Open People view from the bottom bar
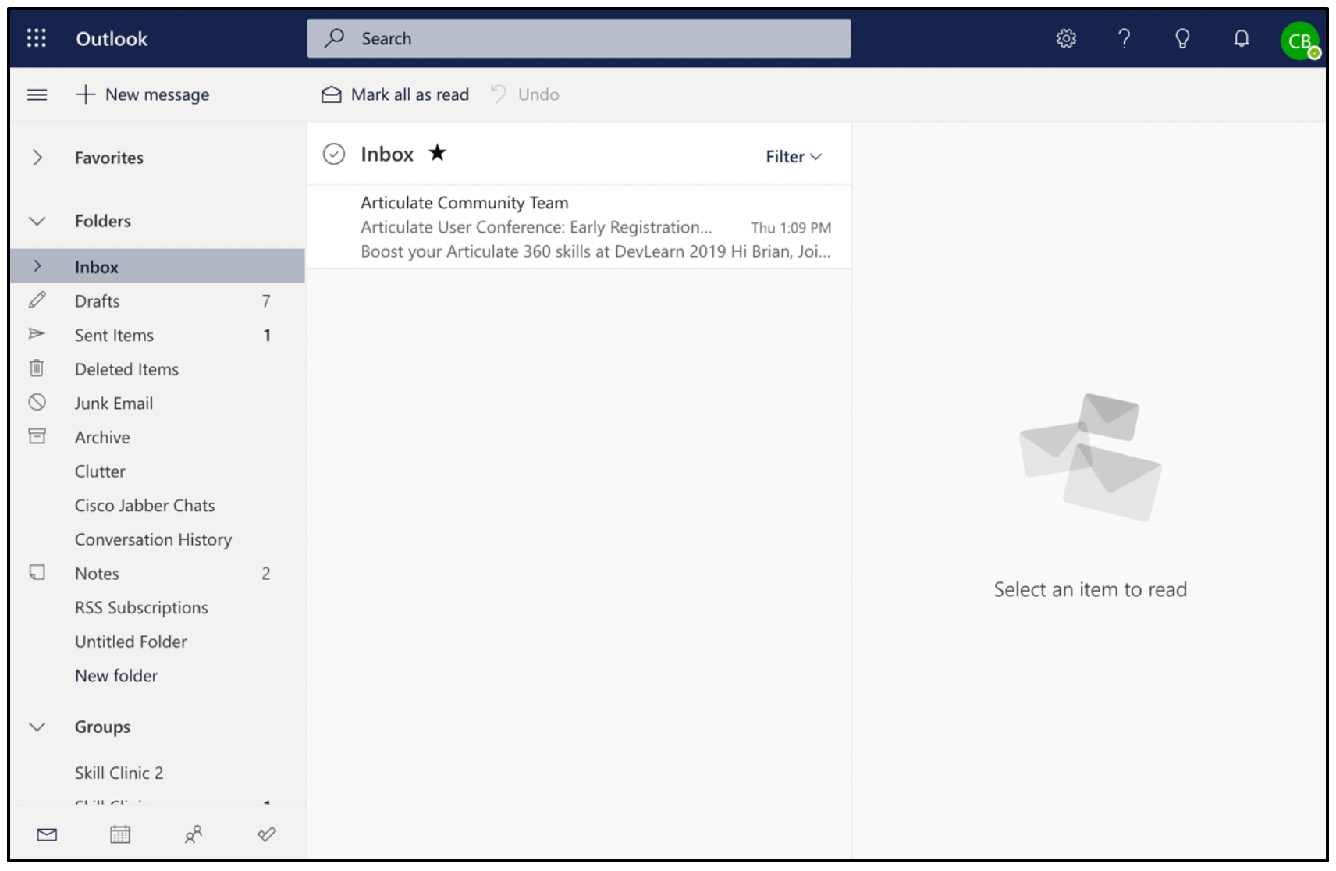1336x871 pixels. [193, 834]
